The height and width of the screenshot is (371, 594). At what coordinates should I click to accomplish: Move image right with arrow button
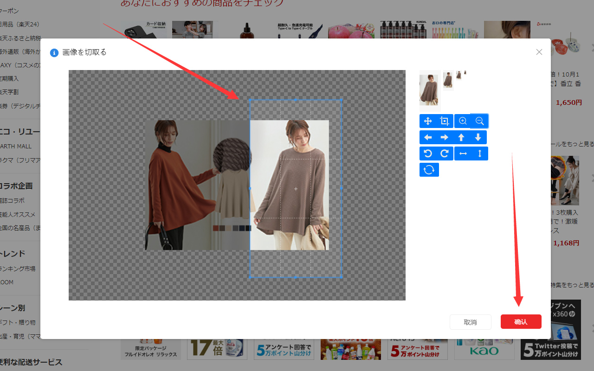(x=445, y=137)
